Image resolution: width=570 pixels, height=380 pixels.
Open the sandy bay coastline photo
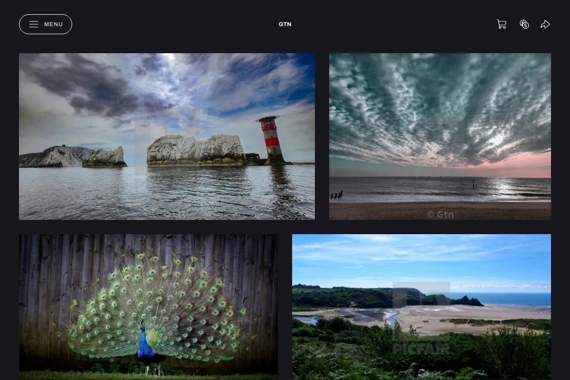coord(421,307)
